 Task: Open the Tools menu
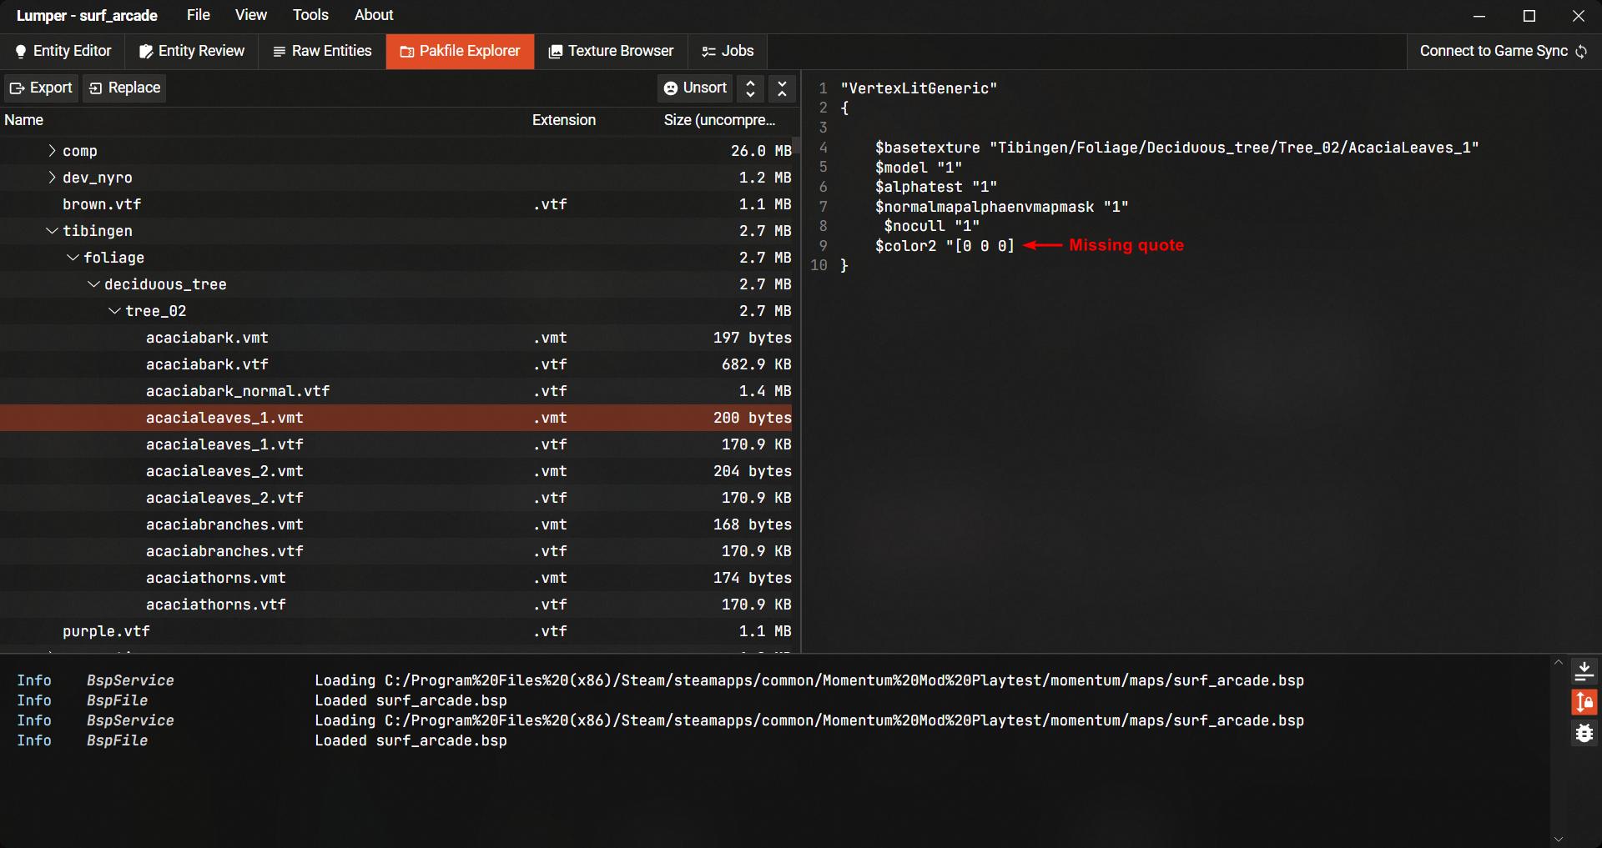pos(310,15)
